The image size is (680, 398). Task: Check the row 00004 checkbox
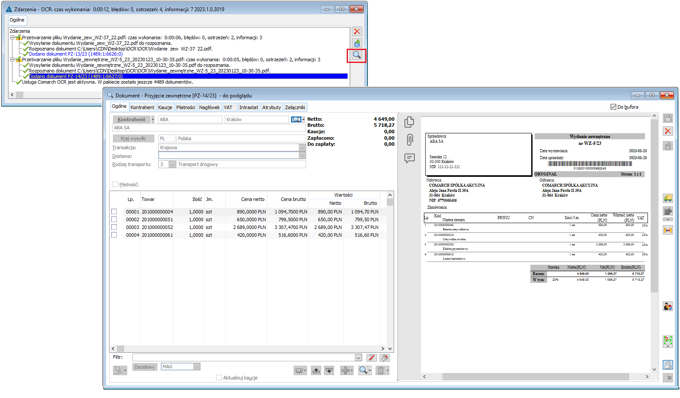click(x=114, y=235)
